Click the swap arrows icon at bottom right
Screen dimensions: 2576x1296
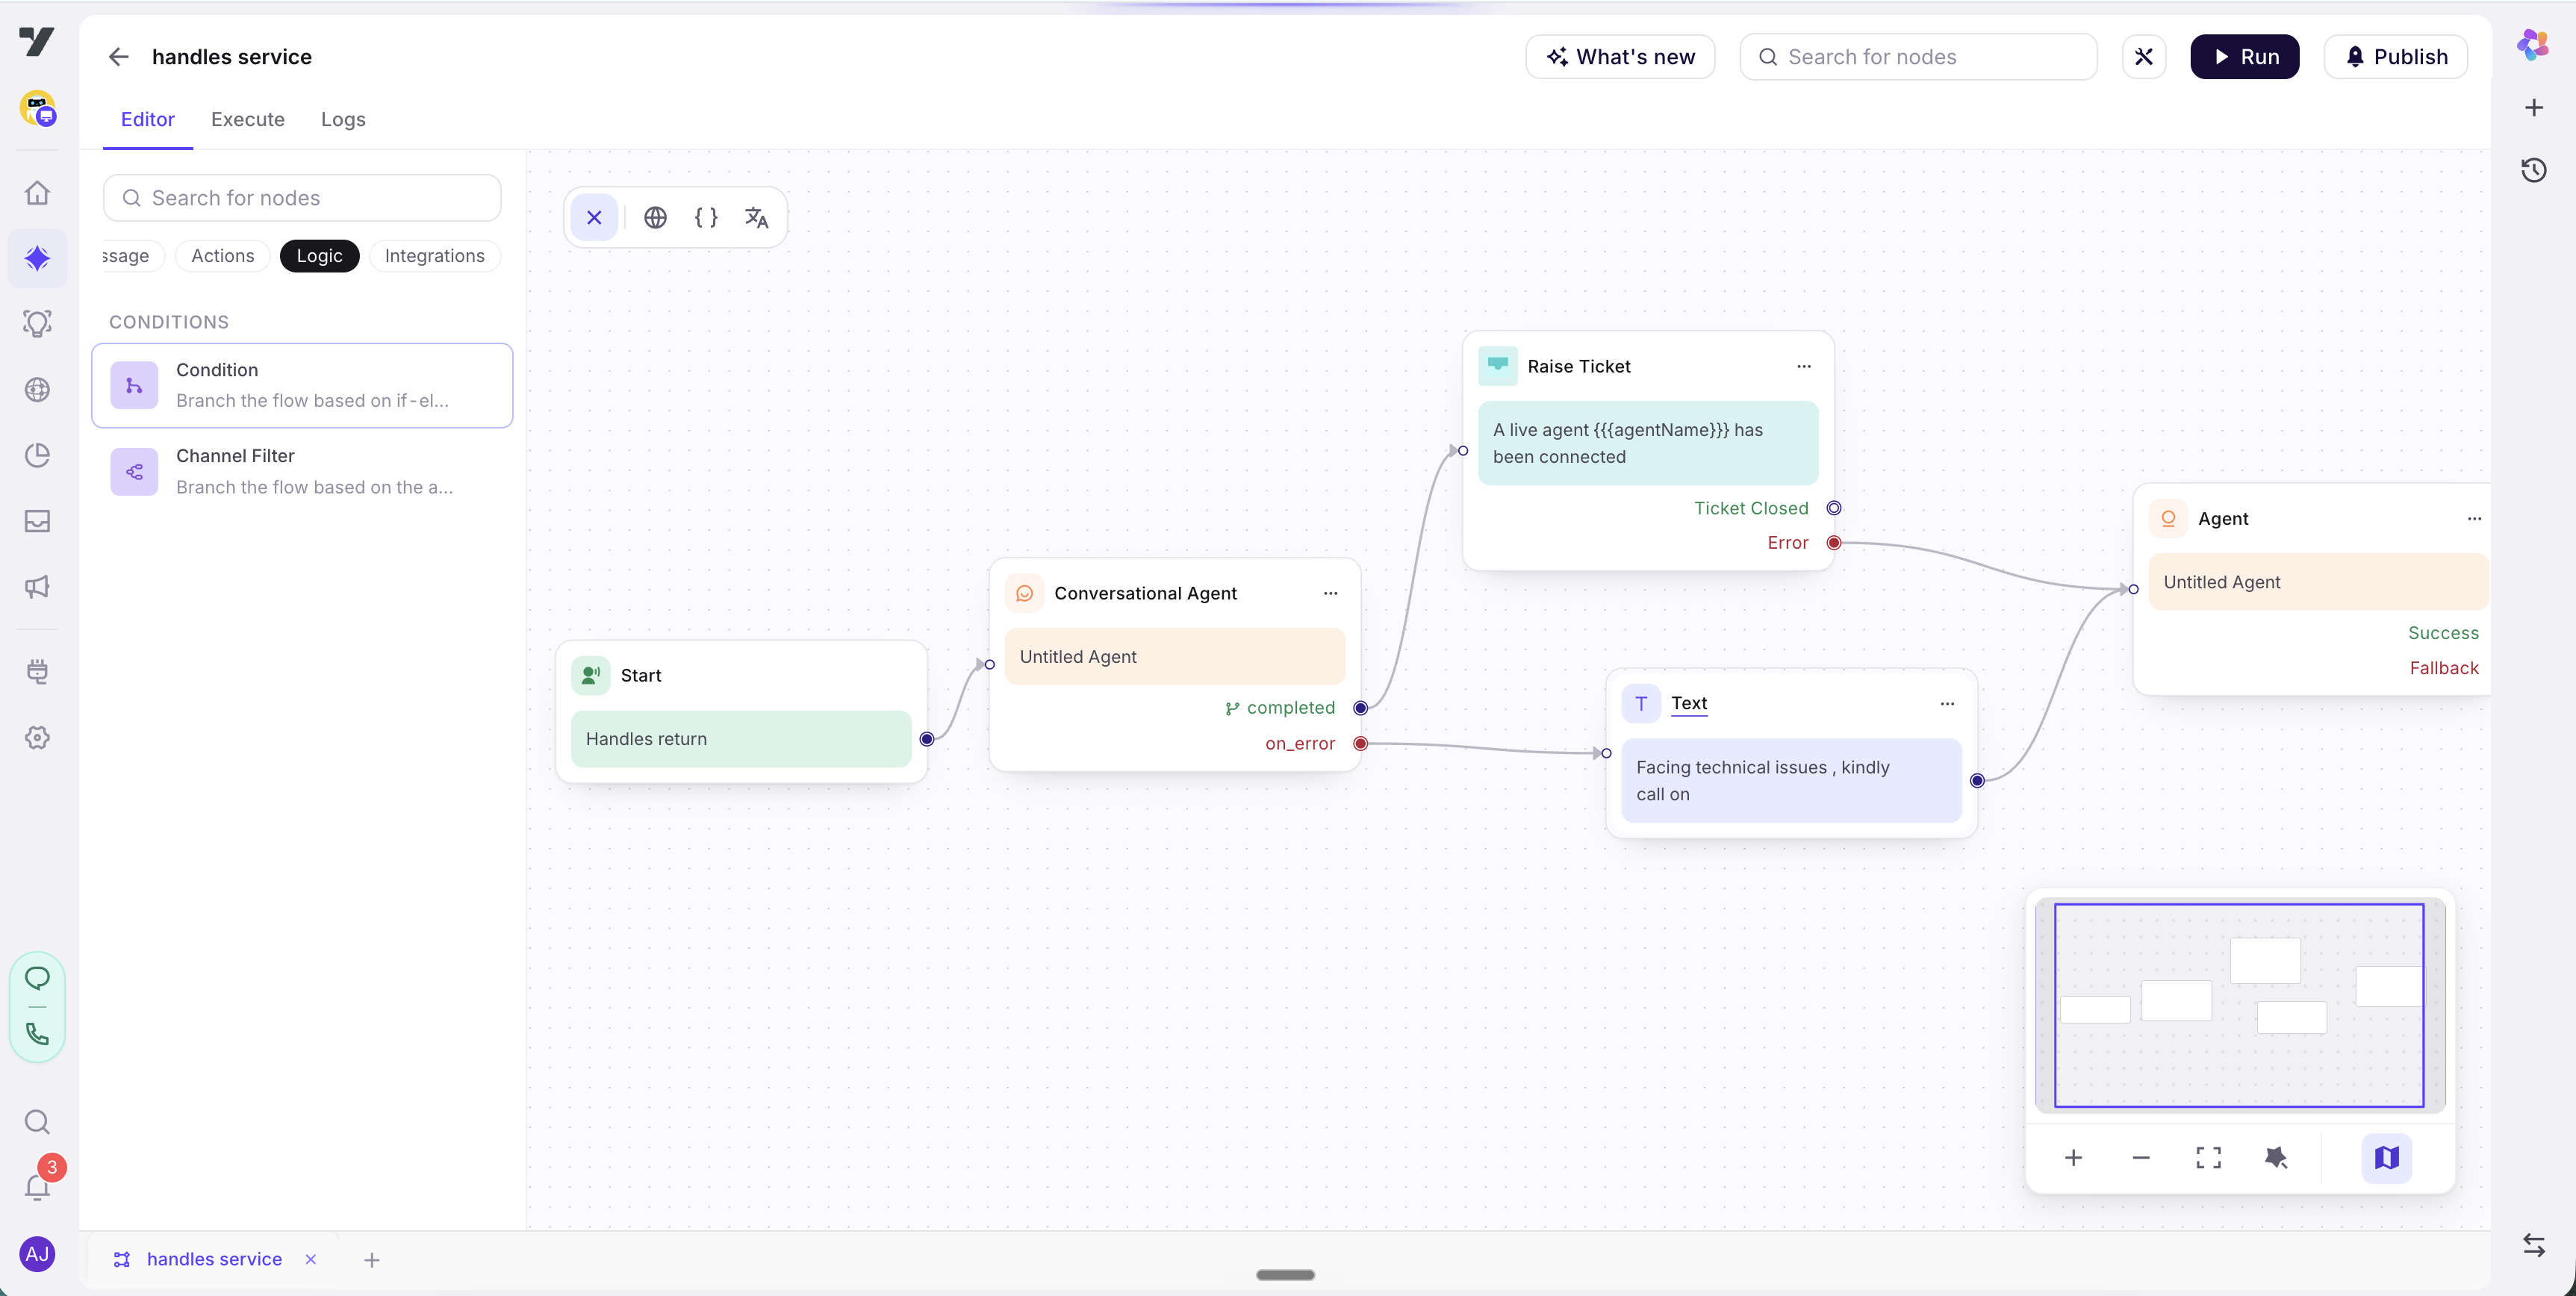pos(2533,1245)
